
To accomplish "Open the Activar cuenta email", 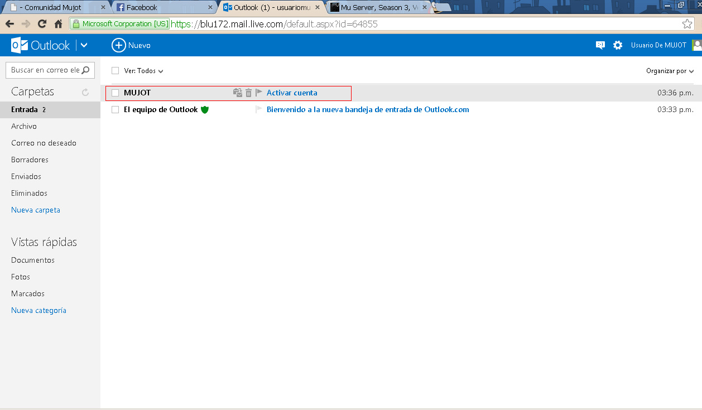I will click(292, 93).
